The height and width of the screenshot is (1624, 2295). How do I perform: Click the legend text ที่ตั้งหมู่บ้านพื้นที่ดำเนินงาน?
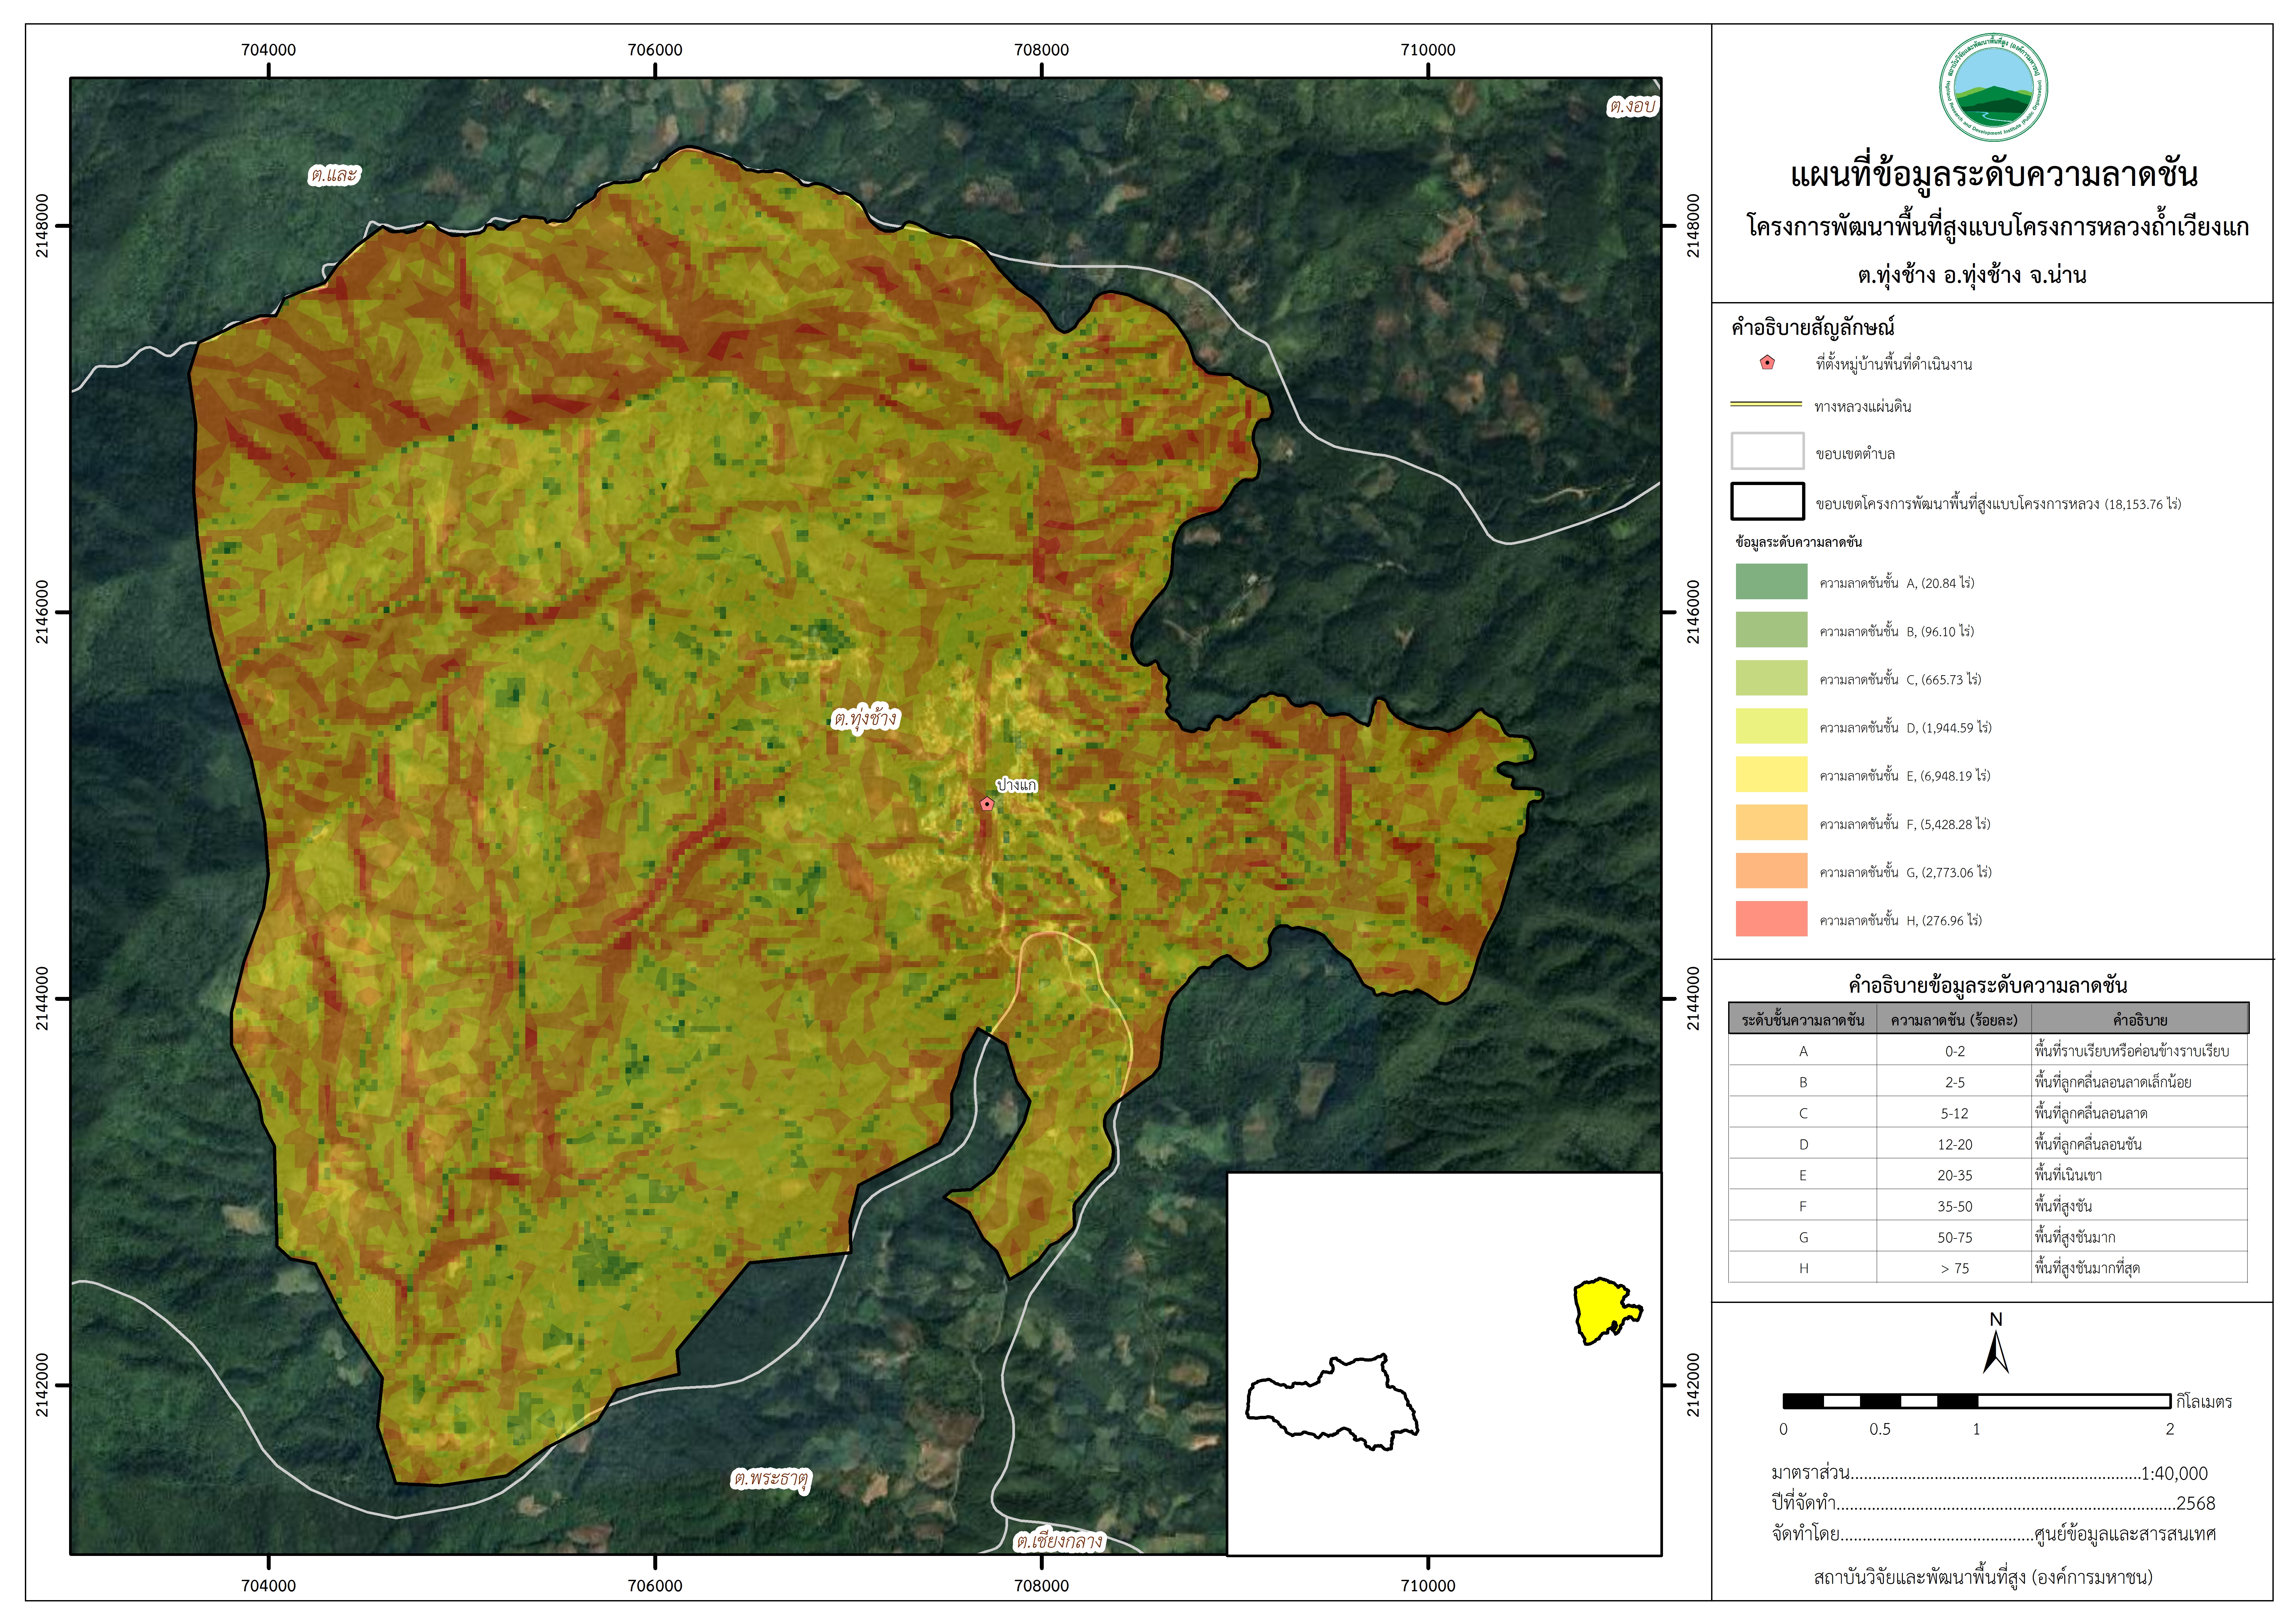click(1894, 364)
